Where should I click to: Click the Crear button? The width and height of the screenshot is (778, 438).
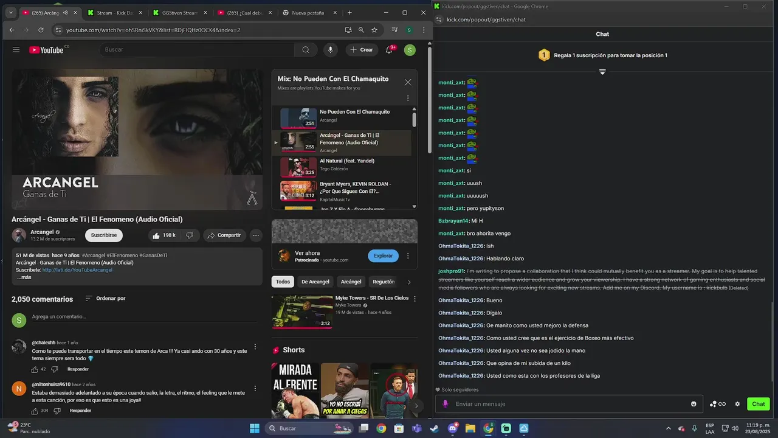[x=362, y=50]
